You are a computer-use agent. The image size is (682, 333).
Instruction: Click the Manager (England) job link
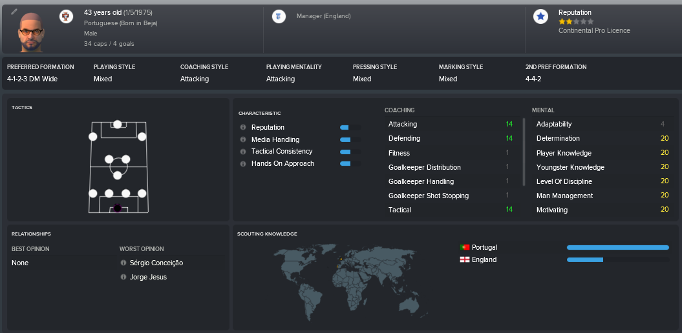pos(324,16)
